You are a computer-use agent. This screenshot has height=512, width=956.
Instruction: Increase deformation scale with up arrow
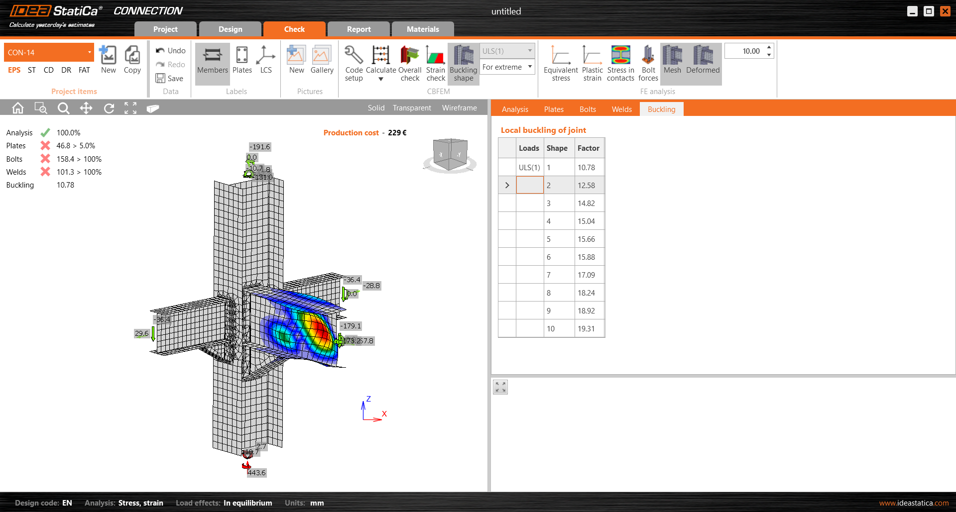[769, 47]
